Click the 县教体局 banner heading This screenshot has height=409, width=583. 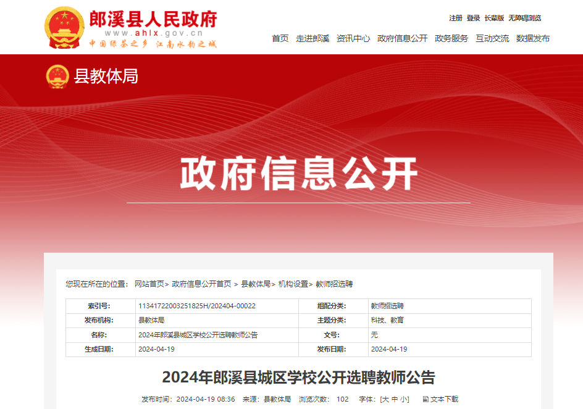pos(106,76)
